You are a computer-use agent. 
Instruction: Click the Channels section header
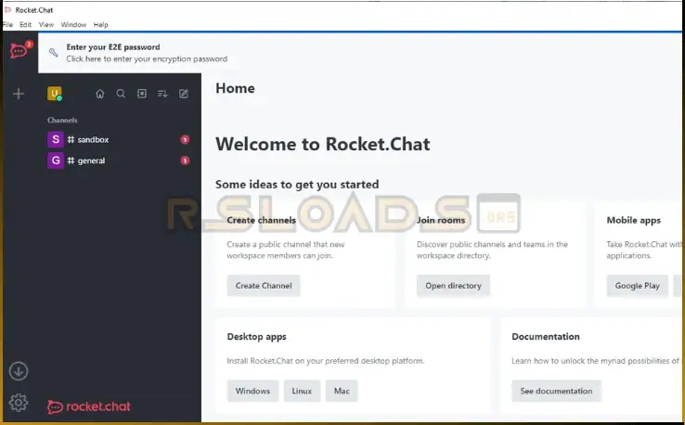62,120
